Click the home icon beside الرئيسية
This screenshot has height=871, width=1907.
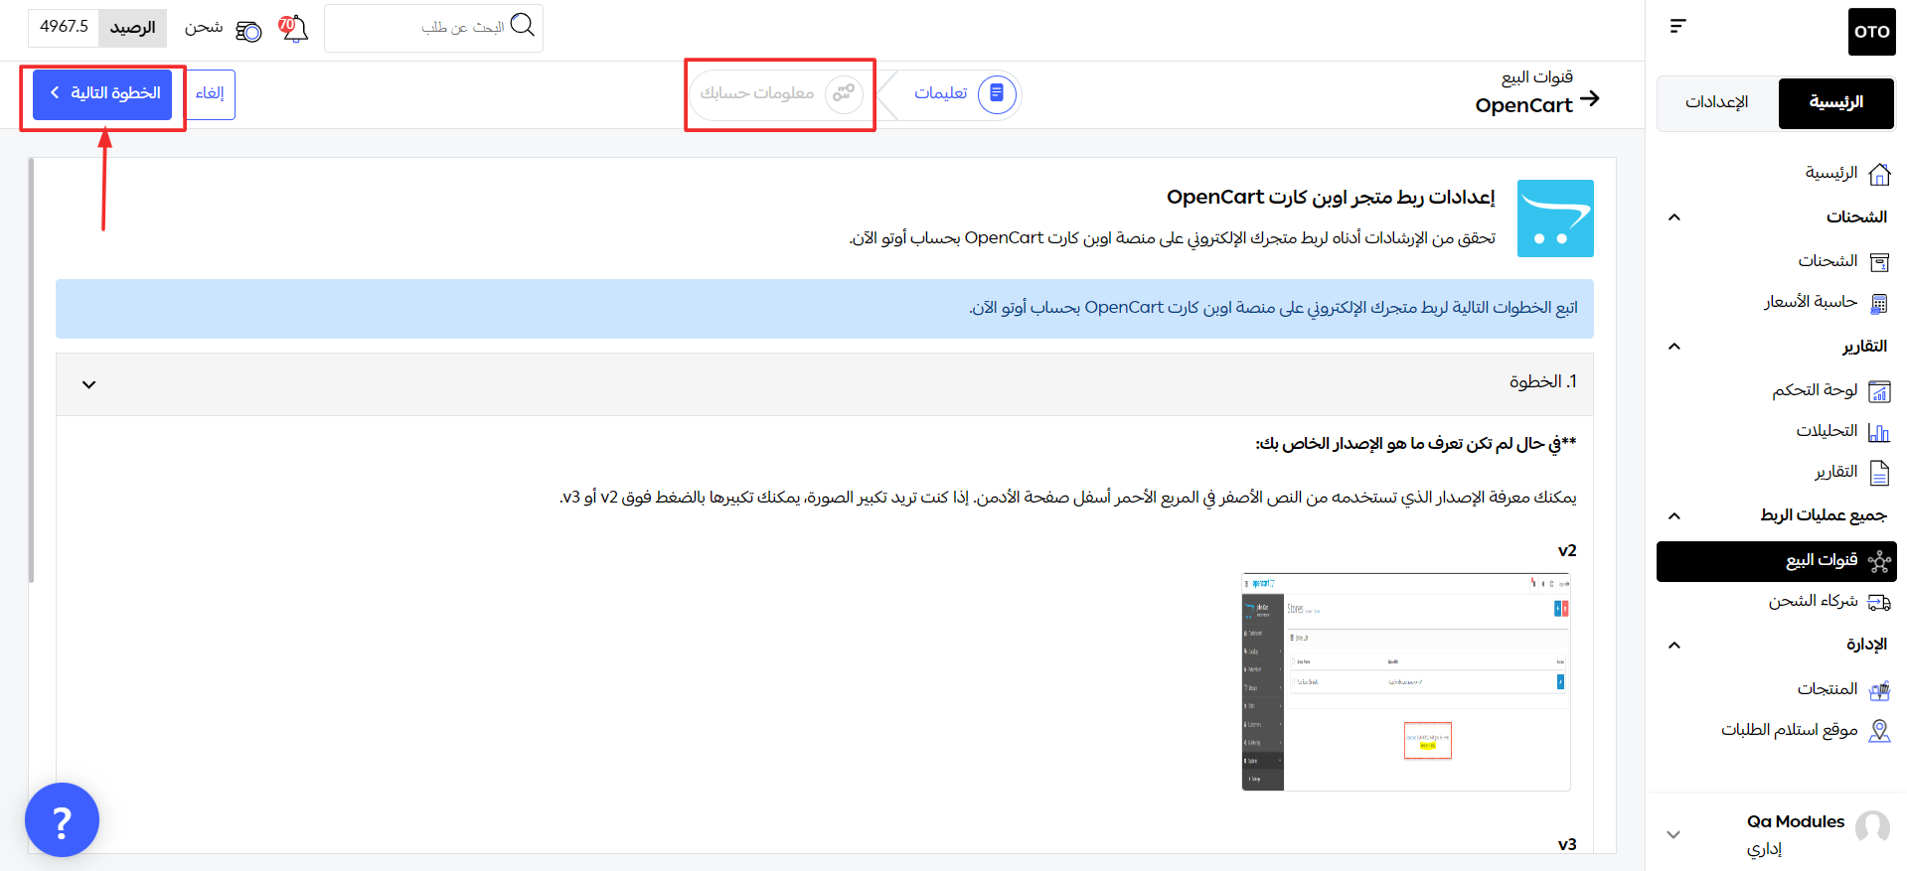pos(1879,174)
